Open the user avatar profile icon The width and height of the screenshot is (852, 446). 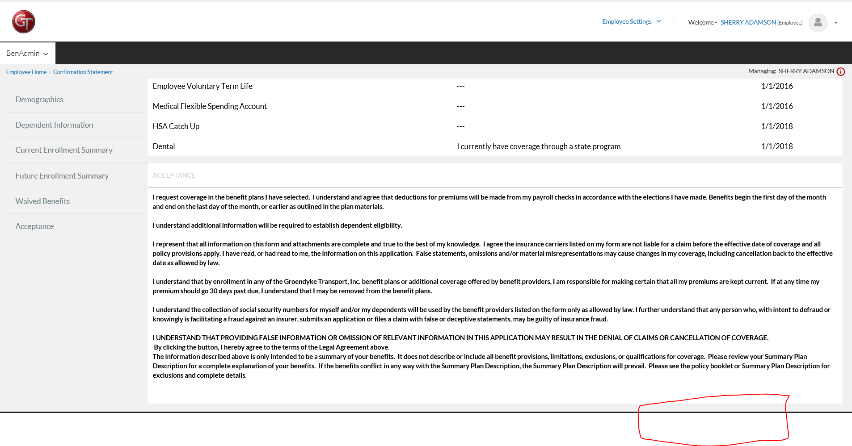tap(818, 22)
